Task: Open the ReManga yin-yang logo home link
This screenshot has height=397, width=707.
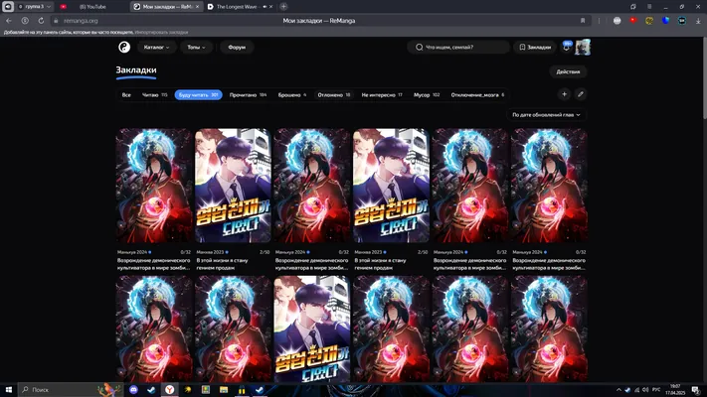Action: (x=124, y=47)
